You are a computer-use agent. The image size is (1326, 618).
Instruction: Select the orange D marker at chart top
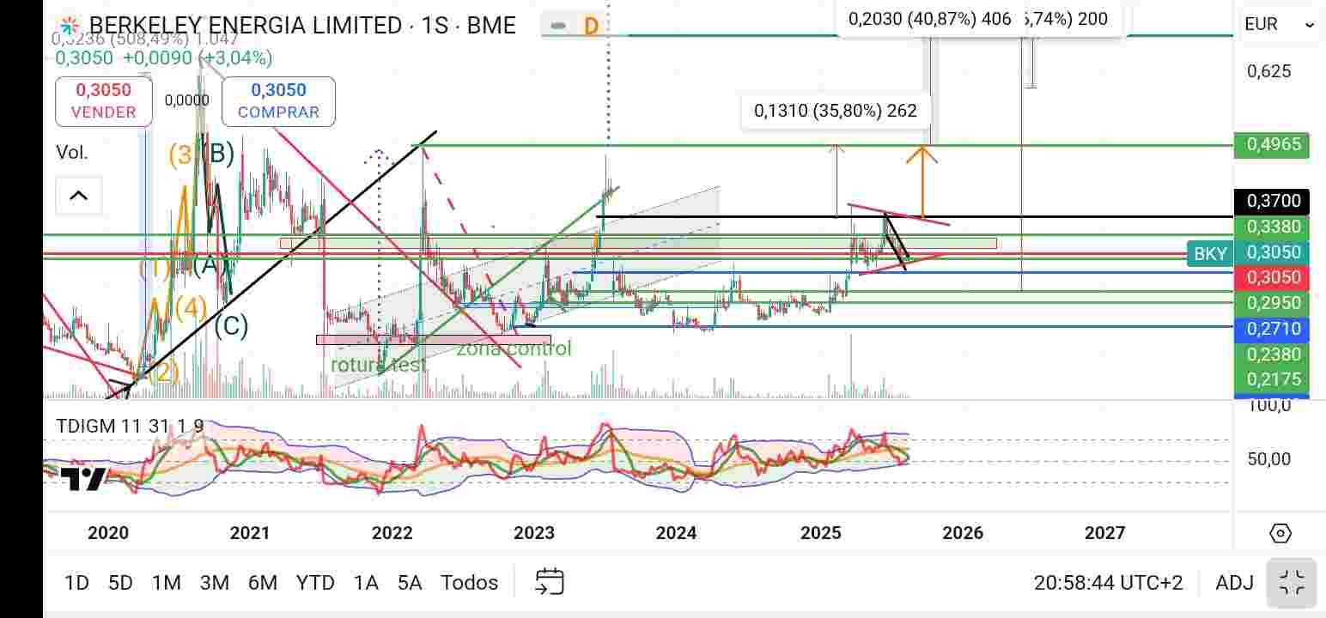[x=591, y=27]
